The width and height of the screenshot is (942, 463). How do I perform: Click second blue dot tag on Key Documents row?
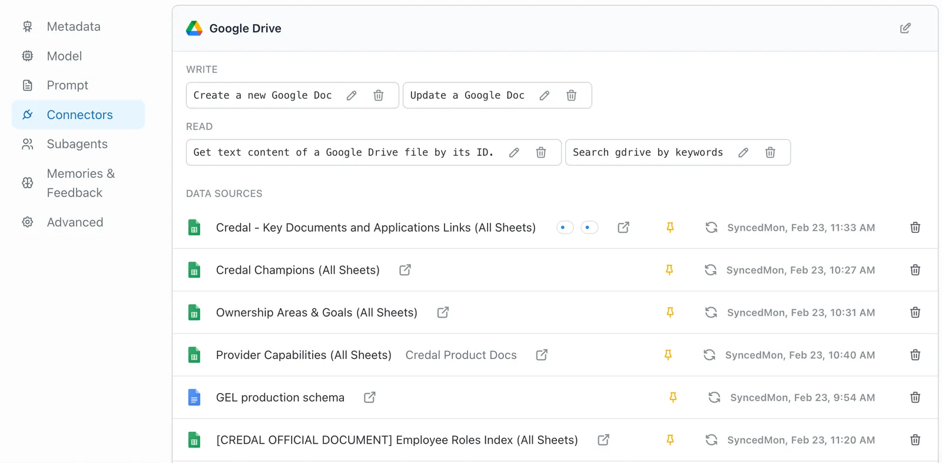click(589, 228)
